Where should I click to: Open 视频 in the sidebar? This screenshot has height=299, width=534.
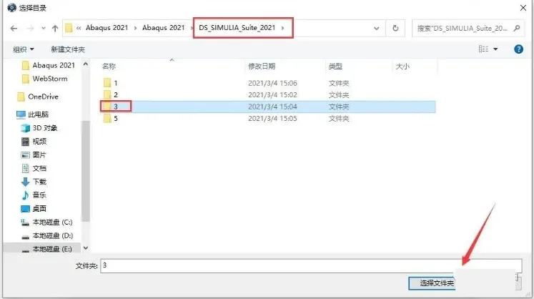point(34,141)
